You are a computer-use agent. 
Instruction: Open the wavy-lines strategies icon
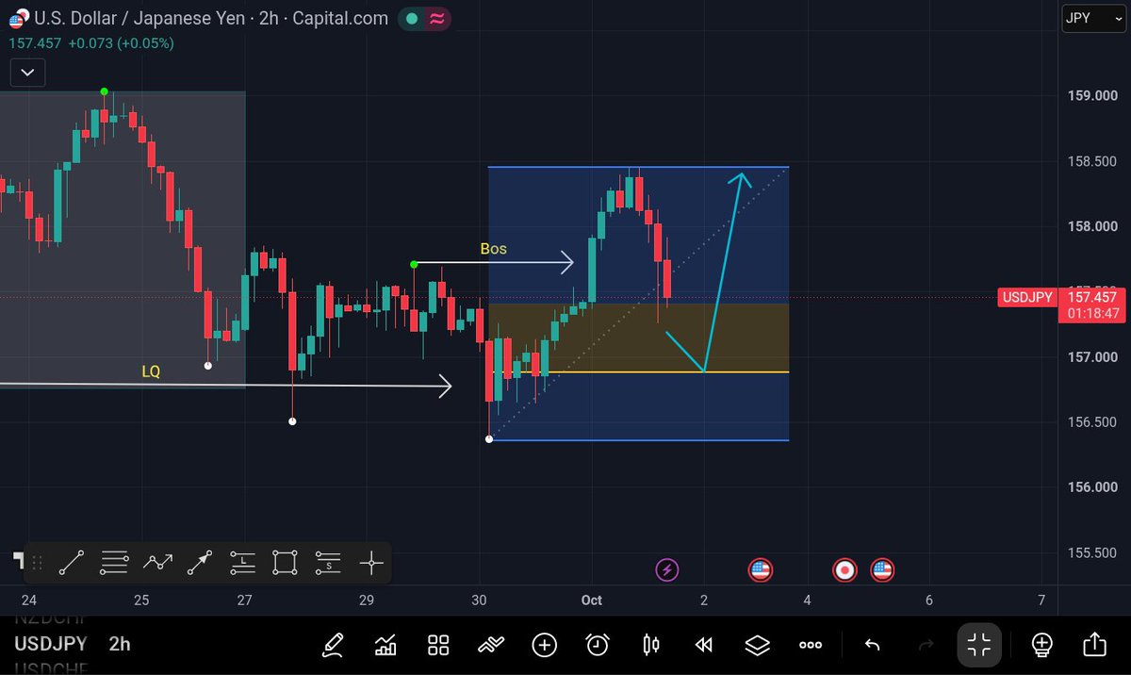click(491, 645)
